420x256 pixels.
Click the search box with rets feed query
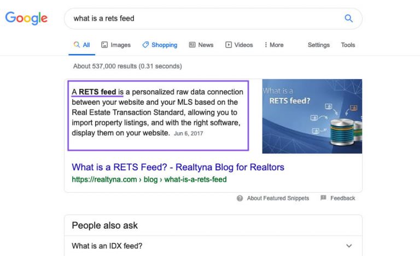(213, 19)
